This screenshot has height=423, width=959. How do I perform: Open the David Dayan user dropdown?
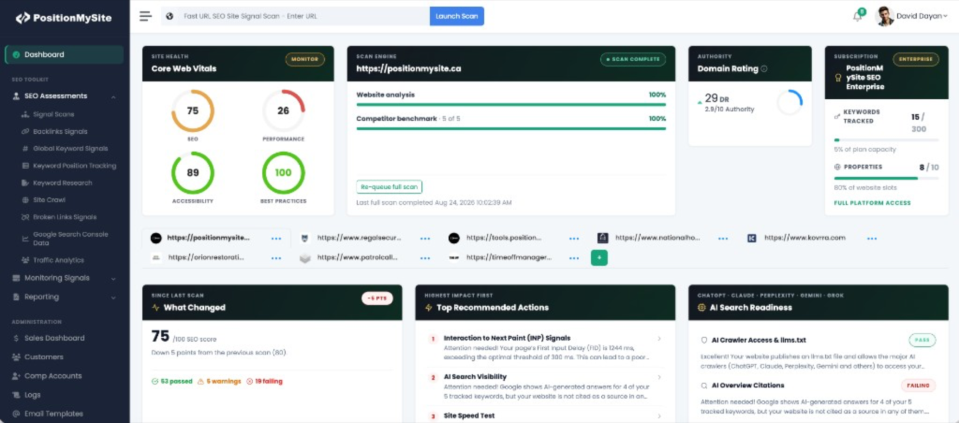click(x=922, y=16)
